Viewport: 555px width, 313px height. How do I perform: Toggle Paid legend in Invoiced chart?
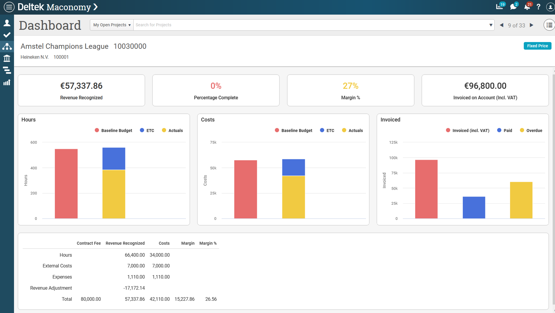[x=505, y=130]
